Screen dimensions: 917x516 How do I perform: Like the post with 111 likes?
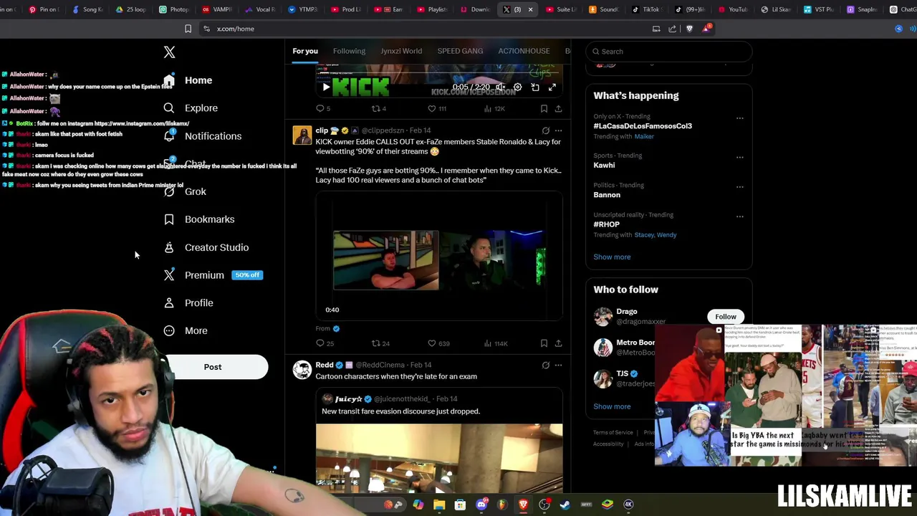coord(436,109)
